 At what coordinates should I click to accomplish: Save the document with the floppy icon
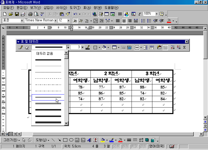coord(17,14)
